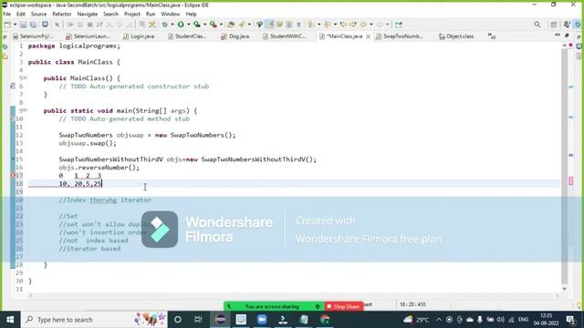
Task: Open the Zoom app in taskbar
Action: click(262, 320)
